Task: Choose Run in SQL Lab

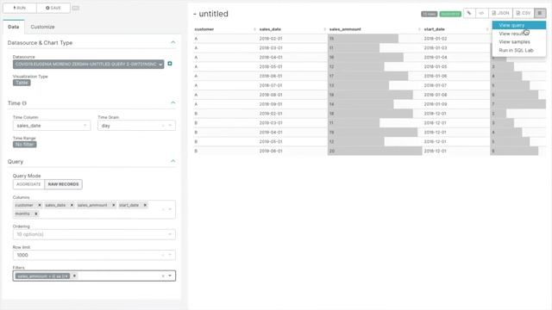Action: click(x=519, y=50)
